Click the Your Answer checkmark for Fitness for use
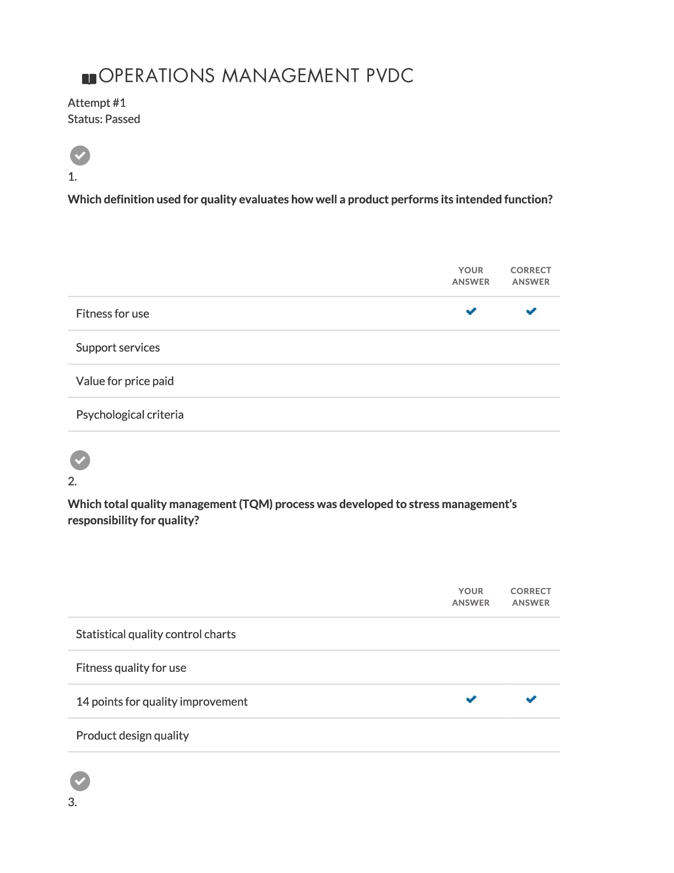The height and width of the screenshot is (873, 674). (471, 312)
